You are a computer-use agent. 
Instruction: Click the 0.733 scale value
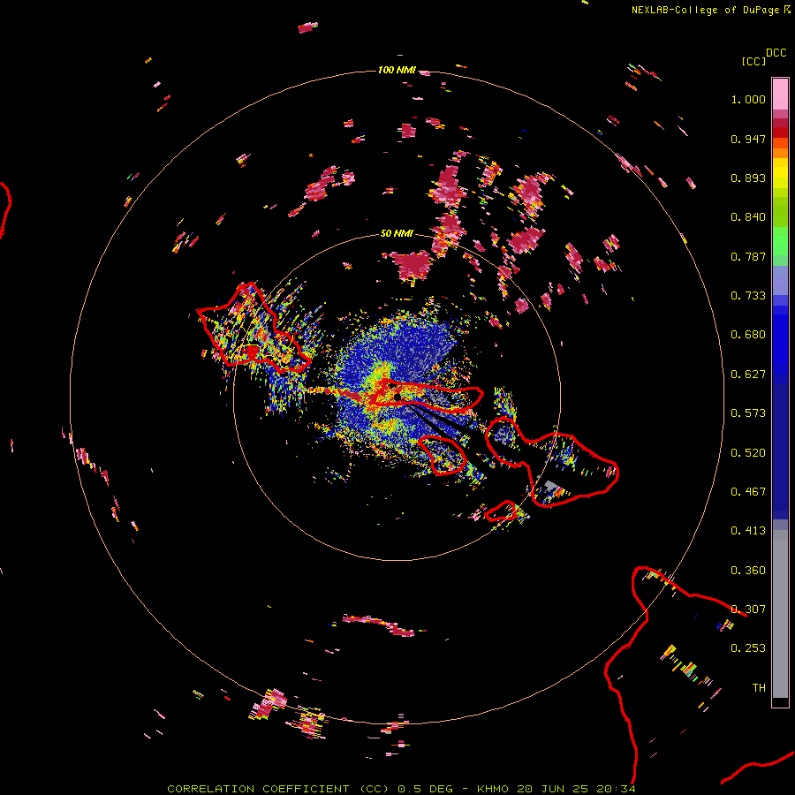[748, 296]
